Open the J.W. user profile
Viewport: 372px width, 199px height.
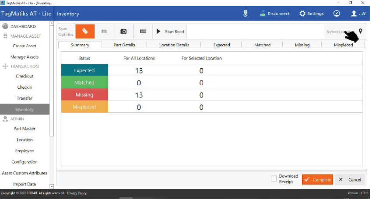(359, 14)
